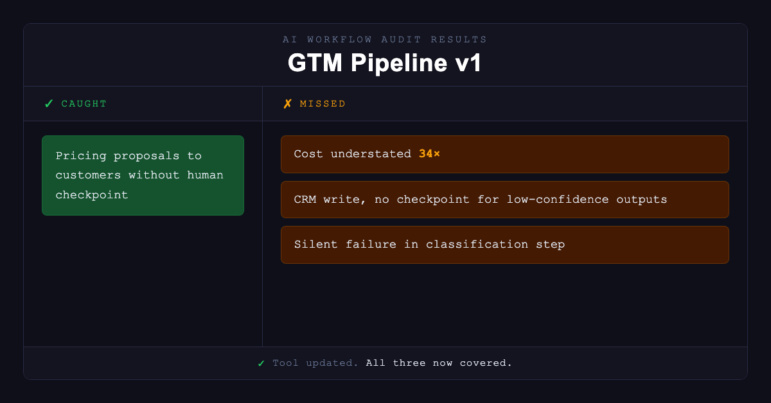Select the 34× multiplier badge
The image size is (771, 403).
[428, 153]
